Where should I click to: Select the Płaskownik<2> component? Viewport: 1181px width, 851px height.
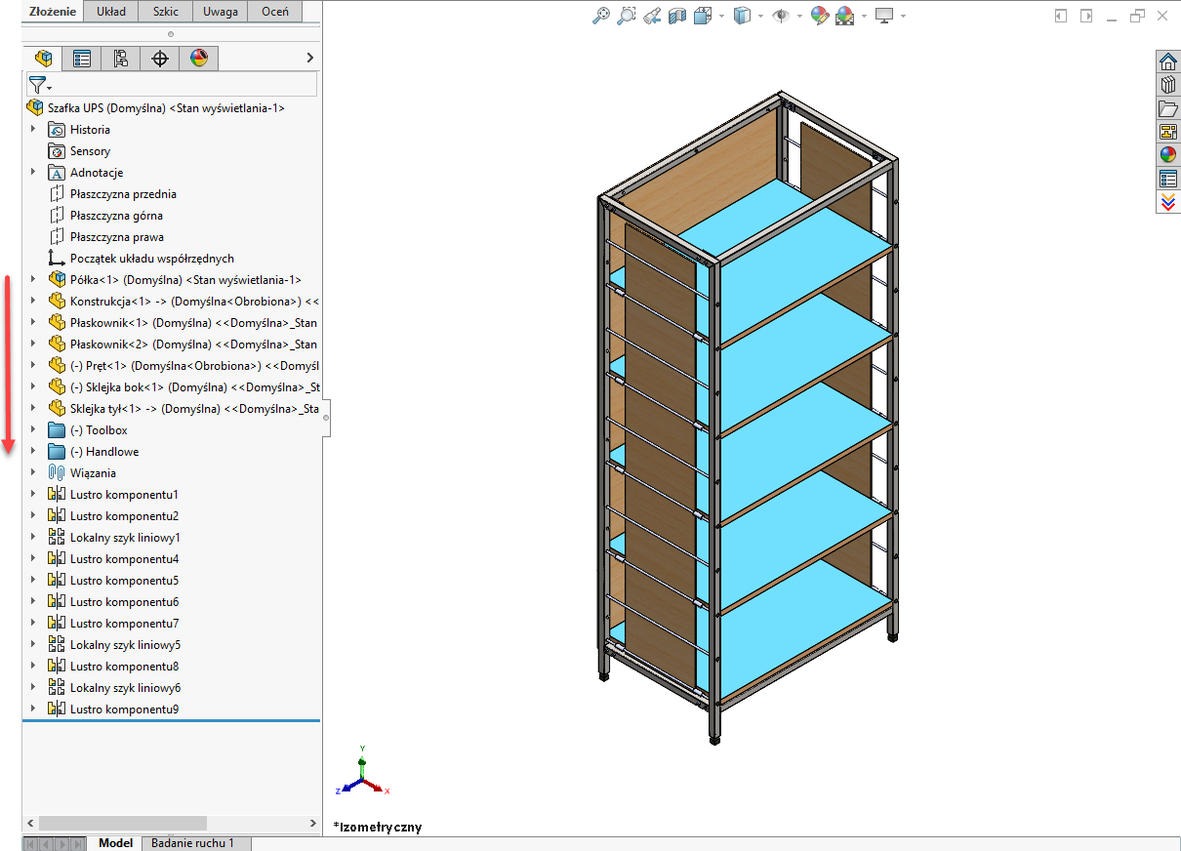tap(183, 344)
